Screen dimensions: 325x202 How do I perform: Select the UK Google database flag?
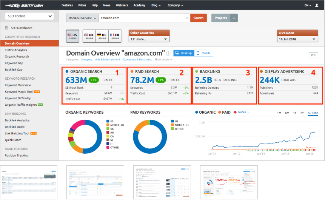click(x=89, y=36)
